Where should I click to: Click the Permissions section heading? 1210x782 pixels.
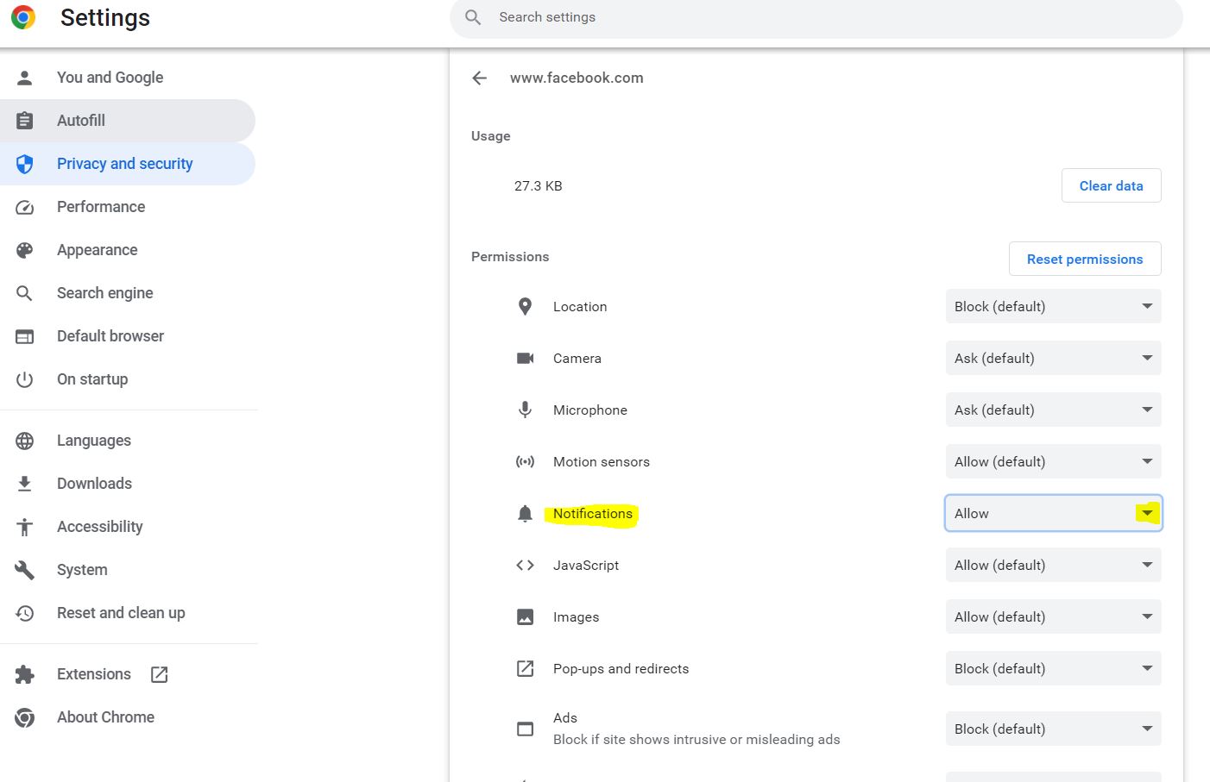(510, 257)
